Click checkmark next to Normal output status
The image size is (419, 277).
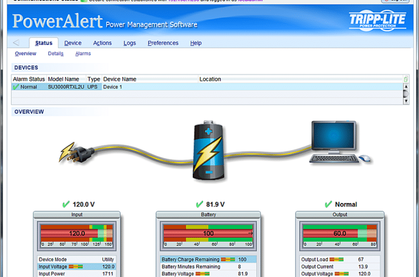(328, 205)
